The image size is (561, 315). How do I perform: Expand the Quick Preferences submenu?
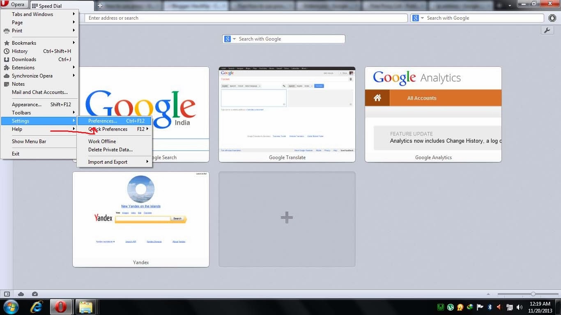tap(114, 129)
